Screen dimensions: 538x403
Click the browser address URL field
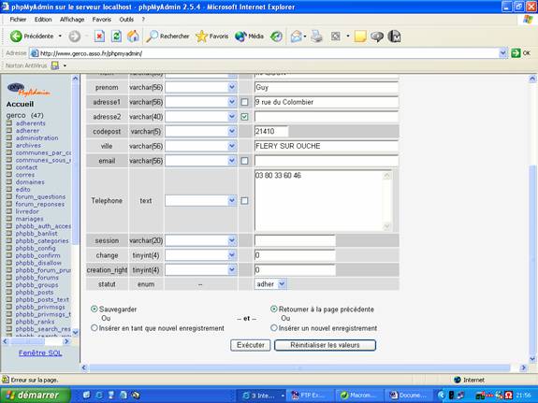269,53
